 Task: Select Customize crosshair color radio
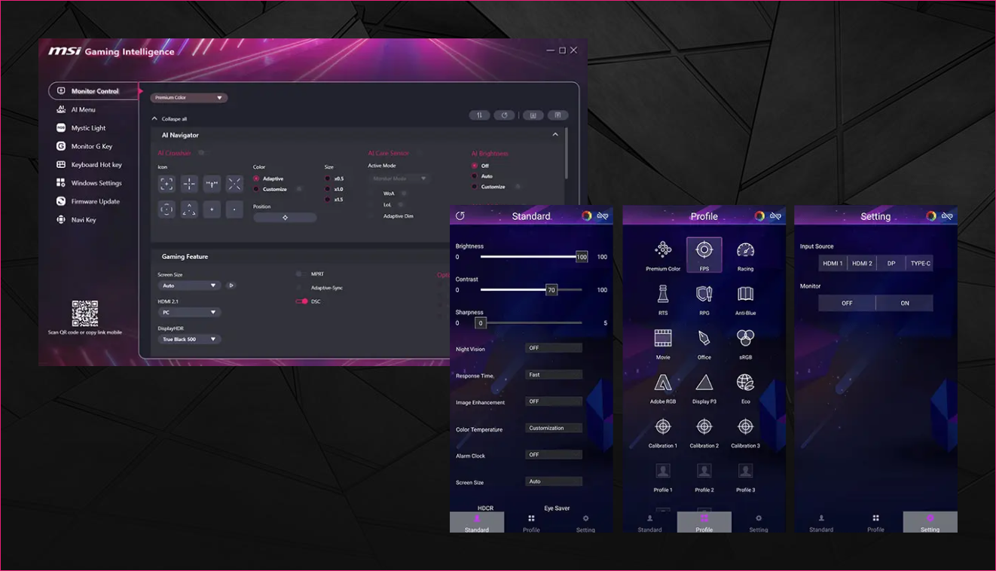pyautogui.click(x=256, y=189)
